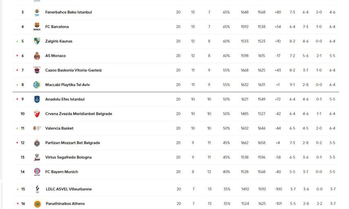The width and height of the screenshot is (349, 209).
Task: Click the Virtus Segafredo Bologna logo
Action: (37, 157)
